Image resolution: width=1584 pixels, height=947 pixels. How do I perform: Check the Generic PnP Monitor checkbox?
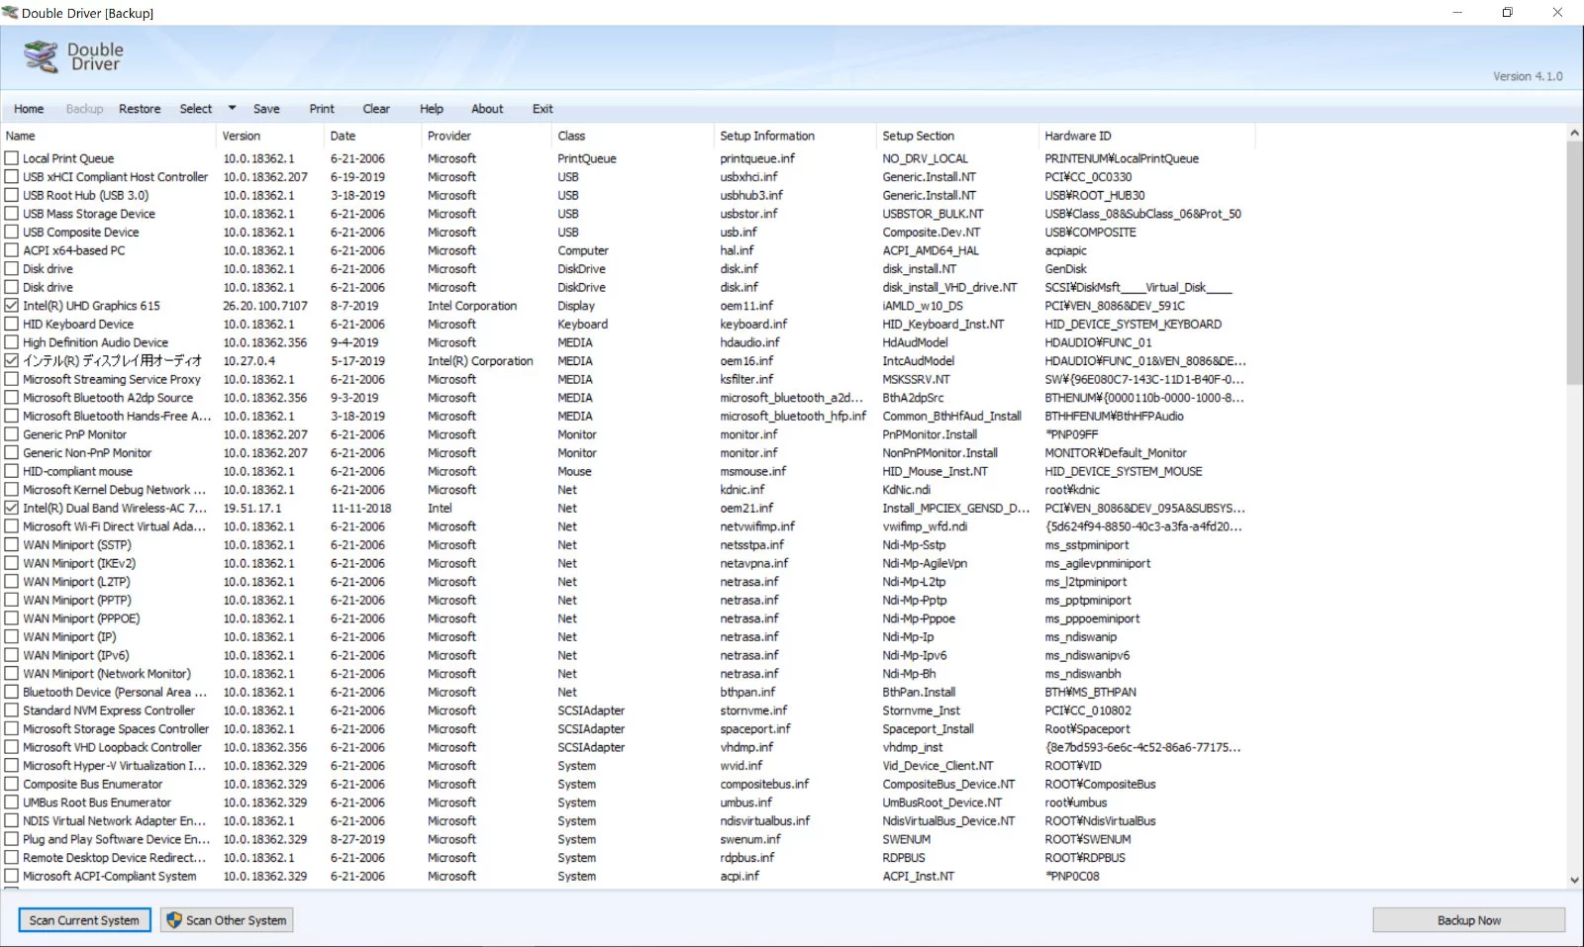12,434
